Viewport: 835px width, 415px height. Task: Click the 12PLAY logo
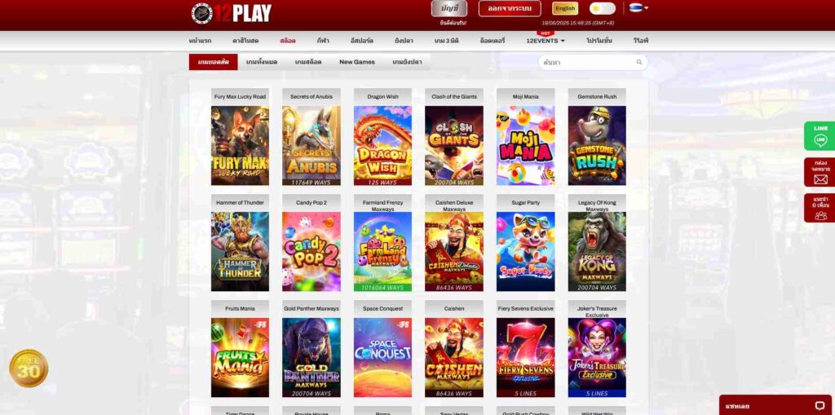pyautogui.click(x=231, y=13)
